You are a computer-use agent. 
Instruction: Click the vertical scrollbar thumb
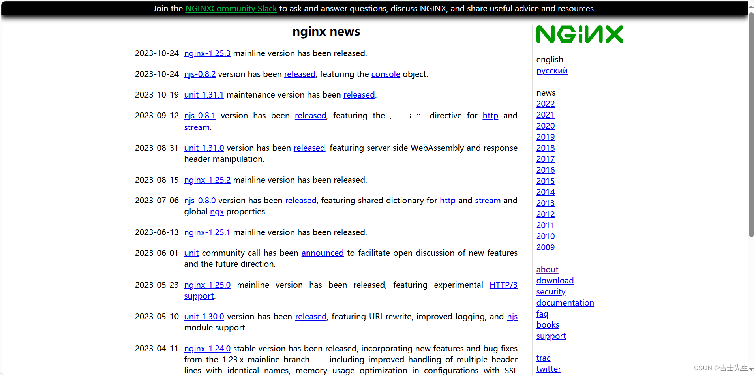(751, 125)
